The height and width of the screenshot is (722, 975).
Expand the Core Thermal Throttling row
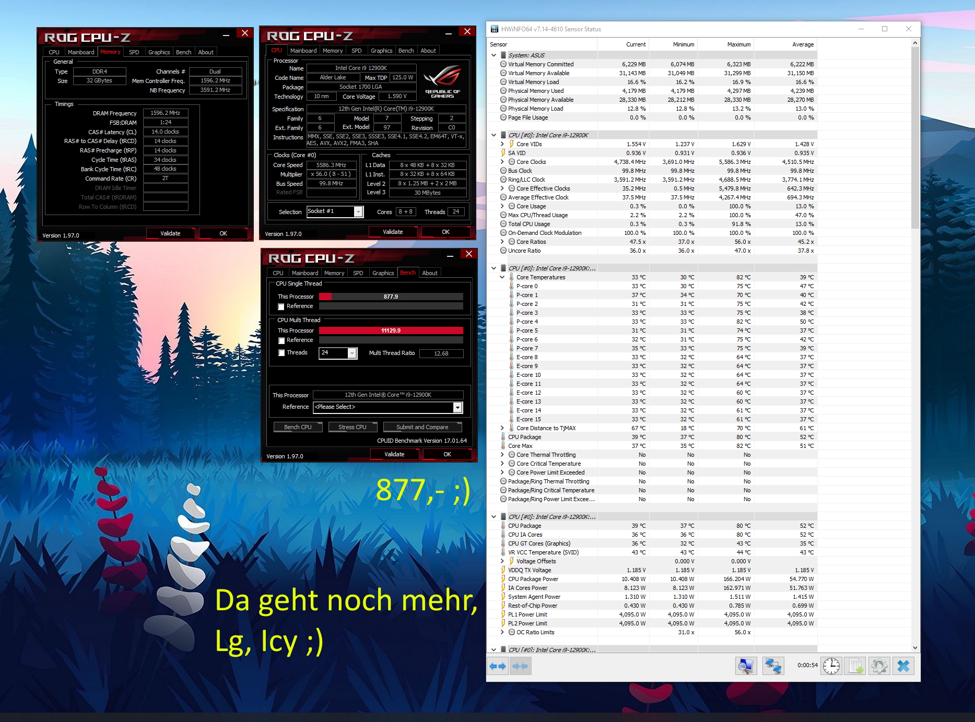pyautogui.click(x=502, y=455)
